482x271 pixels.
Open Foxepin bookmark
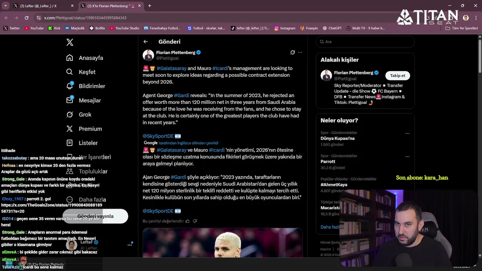click(x=309, y=28)
